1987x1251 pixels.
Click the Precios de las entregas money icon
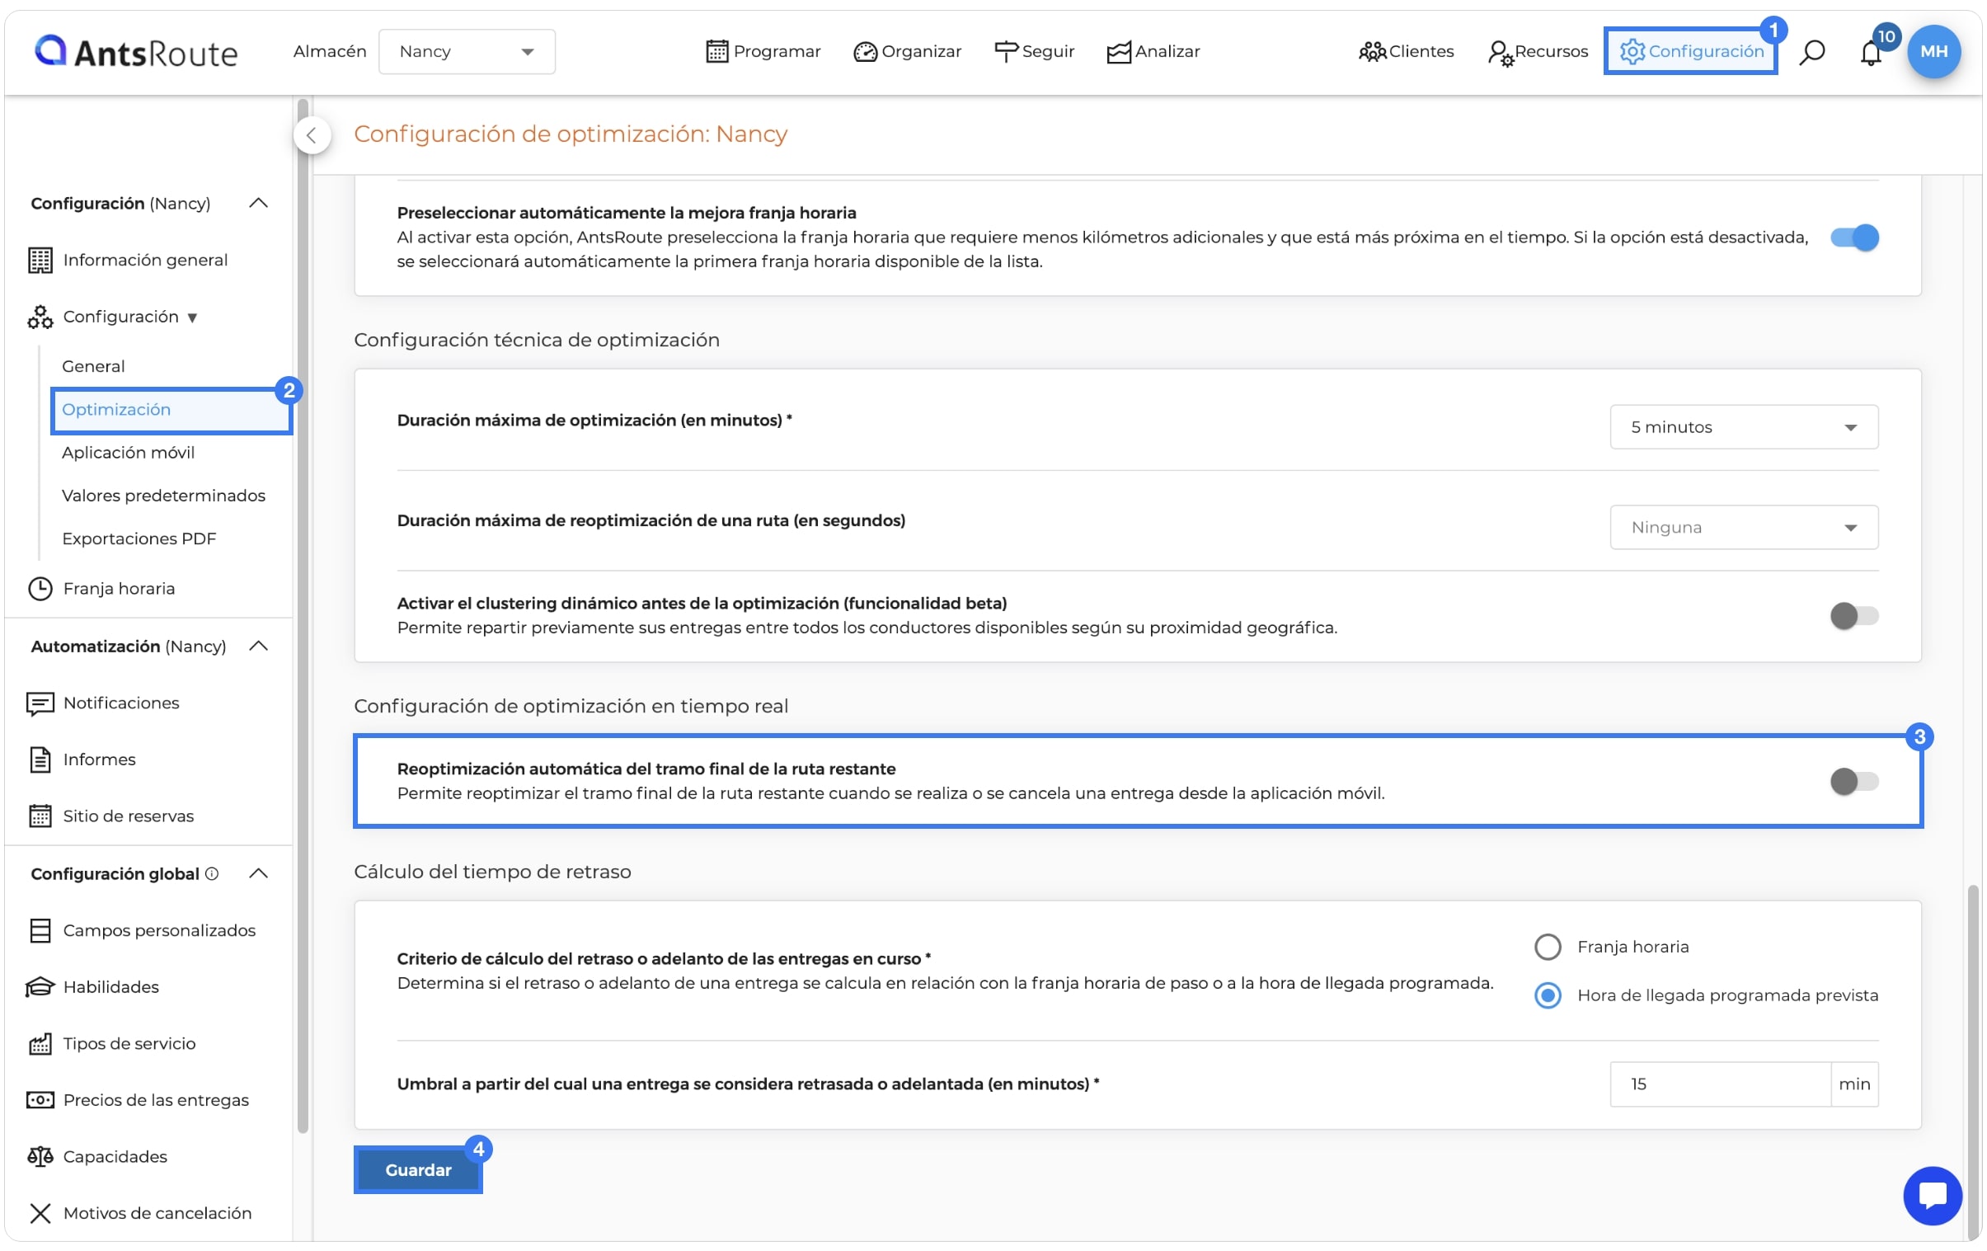[40, 1100]
